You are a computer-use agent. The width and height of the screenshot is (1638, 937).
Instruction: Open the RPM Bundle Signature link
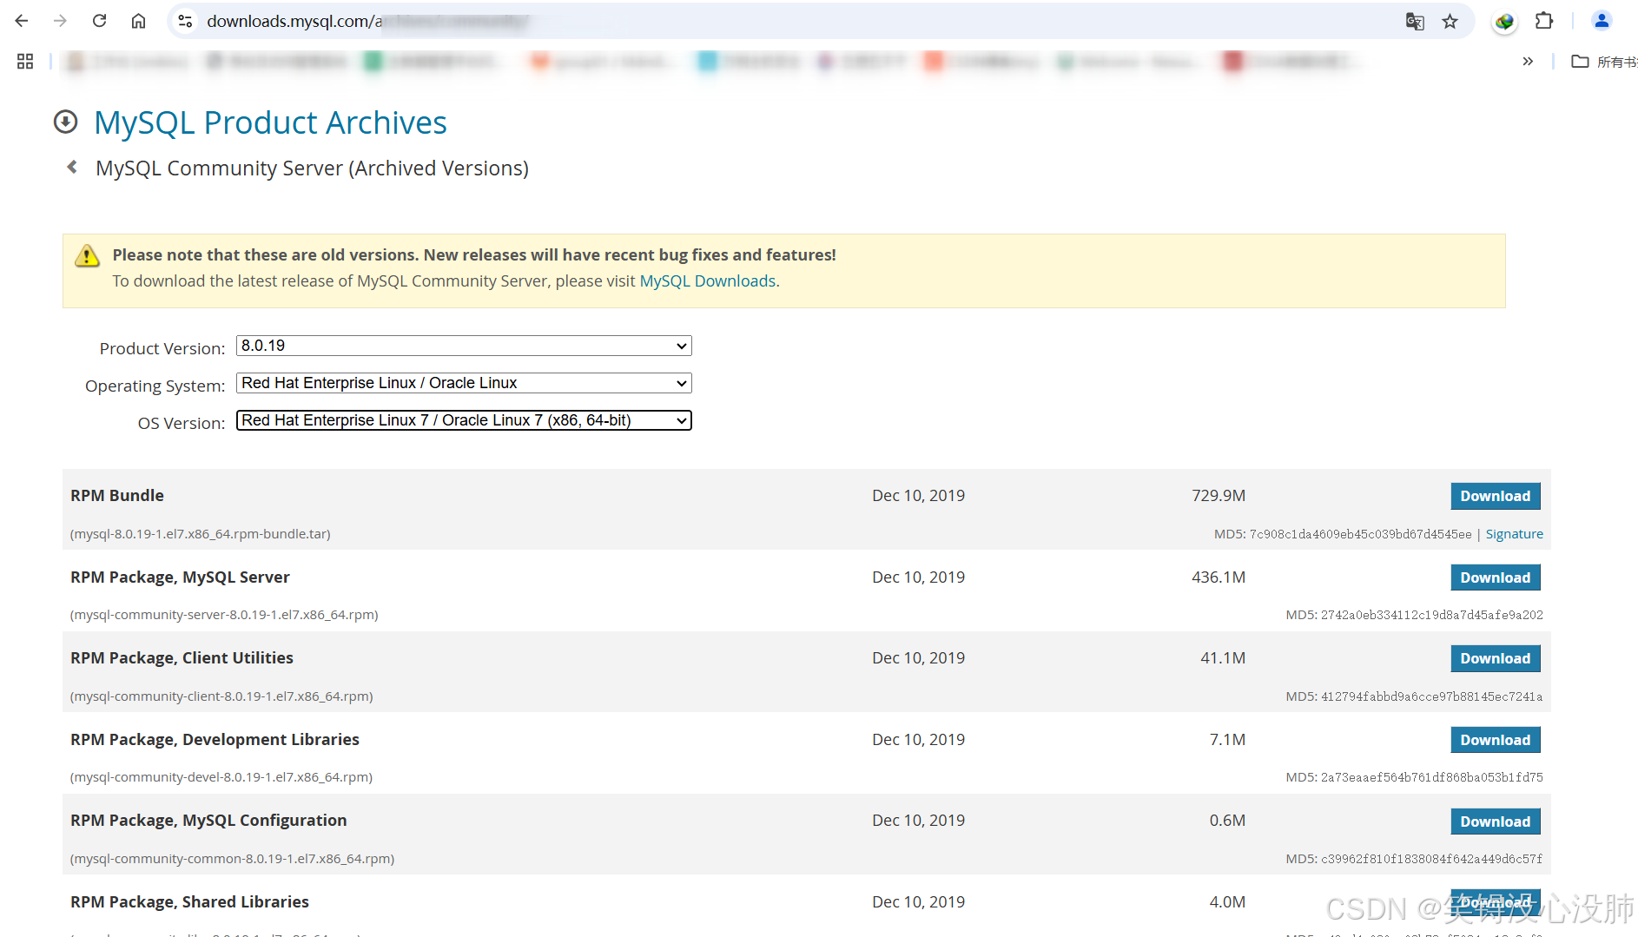point(1514,534)
